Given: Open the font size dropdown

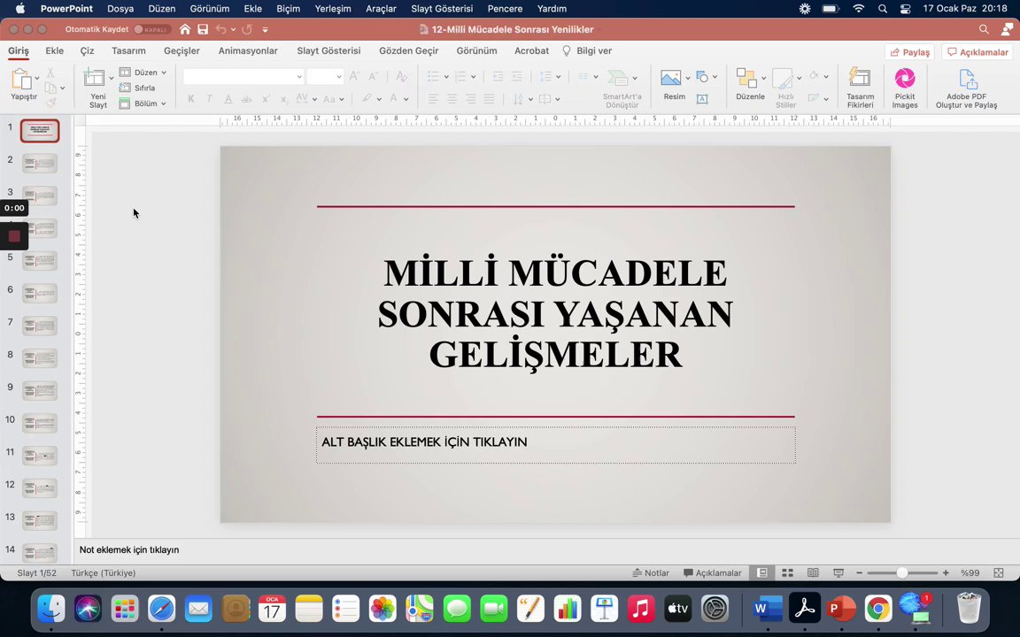Looking at the screenshot, I should coord(339,77).
